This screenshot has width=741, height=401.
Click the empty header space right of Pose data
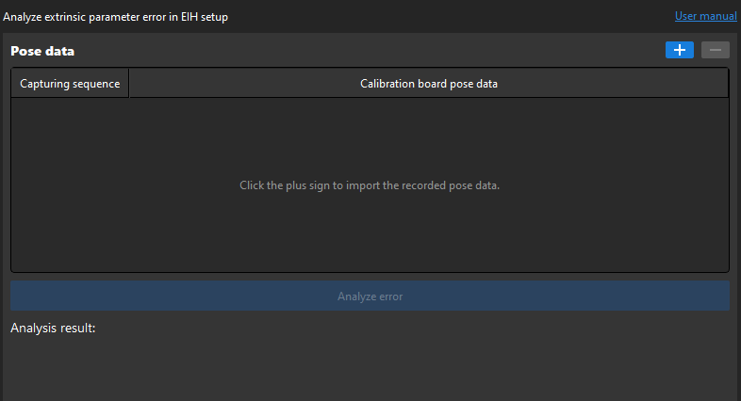[368, 51]
